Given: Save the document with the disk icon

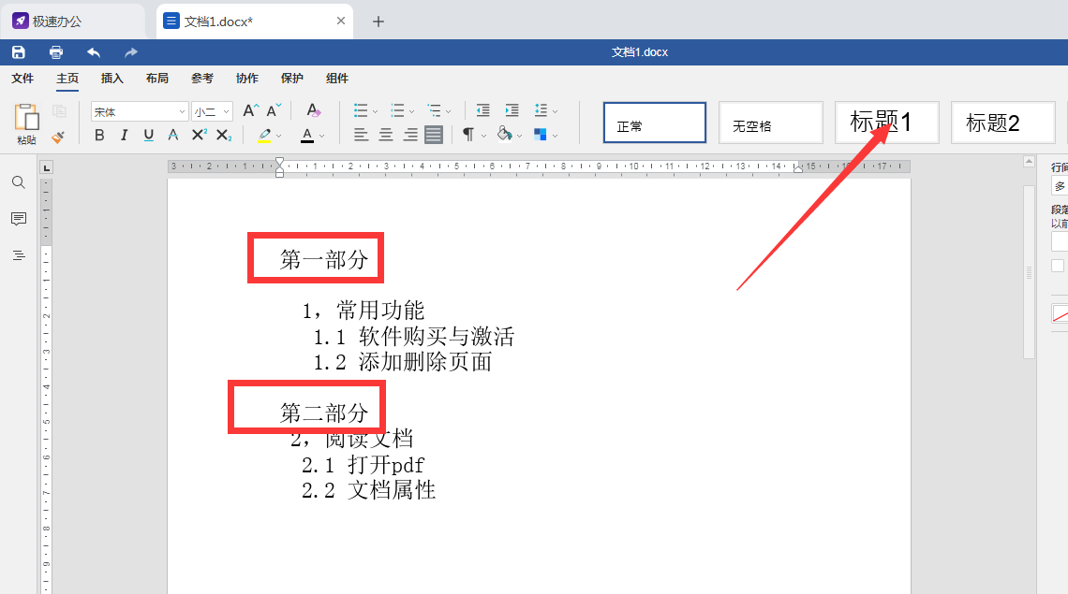Looking at the screenshot, I should click(19, 52).
